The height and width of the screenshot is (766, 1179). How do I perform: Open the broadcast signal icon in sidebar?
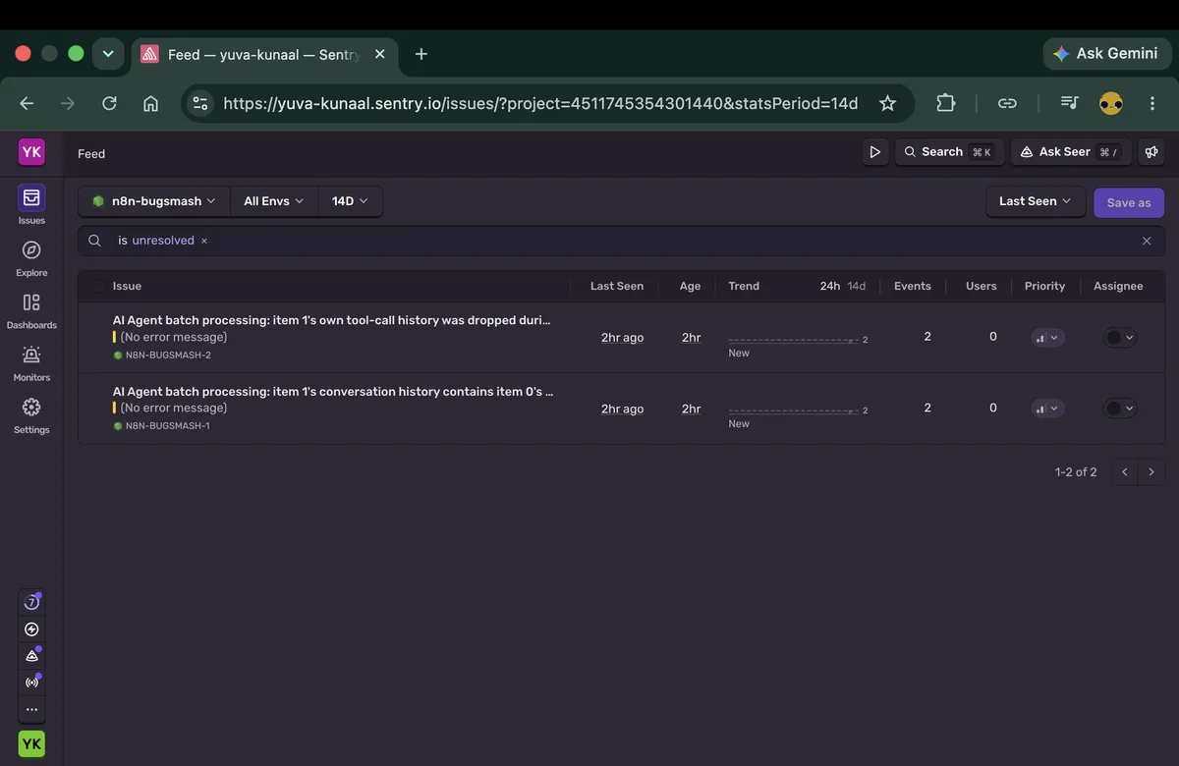click(31, 682)
